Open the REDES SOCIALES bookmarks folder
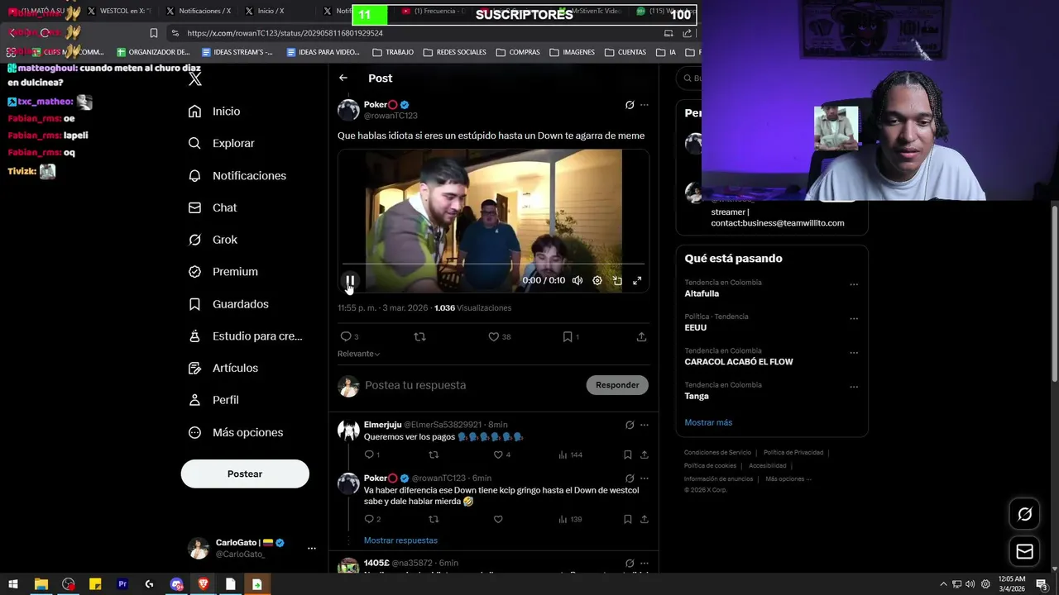The height and width of the screenshot is (595, 1059). click(454, 52)
